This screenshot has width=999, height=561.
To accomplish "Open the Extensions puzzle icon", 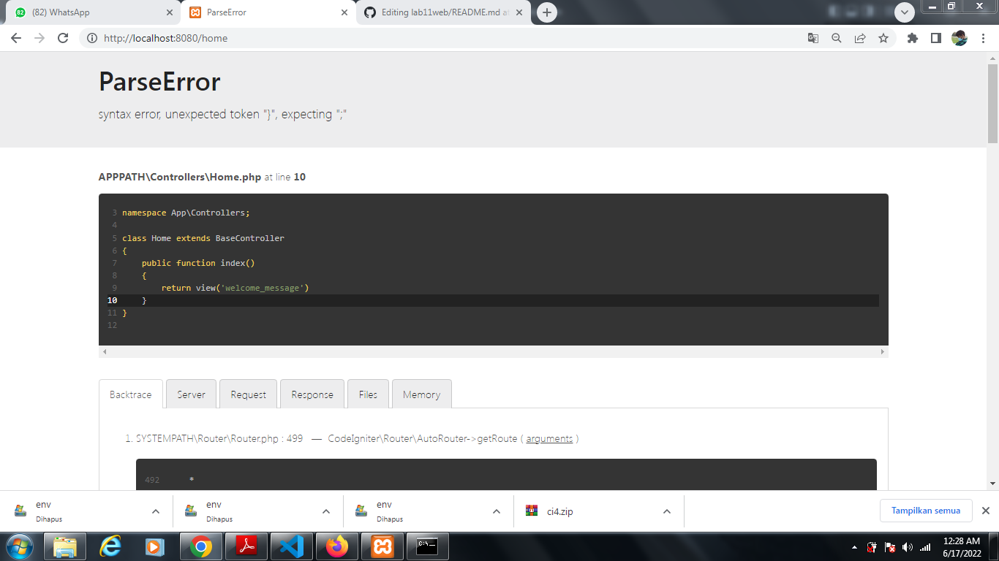I will (x=912, y=37).
